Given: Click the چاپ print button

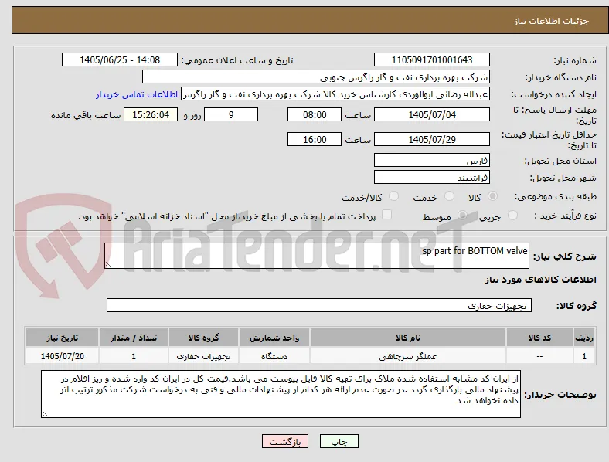Looking at the screenshot, I should click(339, 441).
